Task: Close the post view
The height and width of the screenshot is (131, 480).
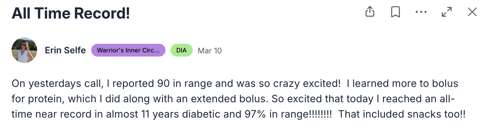Action: click(472, 12)
